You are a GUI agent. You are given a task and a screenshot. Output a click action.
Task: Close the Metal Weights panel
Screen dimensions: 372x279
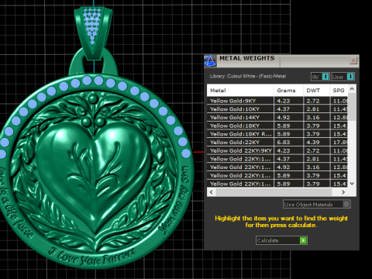[353, 60]
